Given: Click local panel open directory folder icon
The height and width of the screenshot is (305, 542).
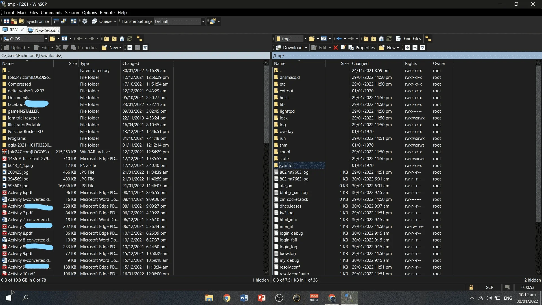Looking at the screenshot, I should point(52,39).
